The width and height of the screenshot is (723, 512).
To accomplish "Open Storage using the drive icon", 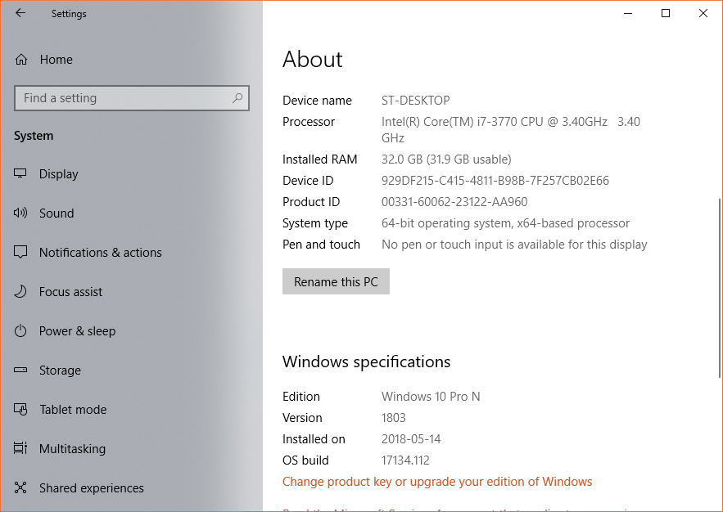I will 20,370.
